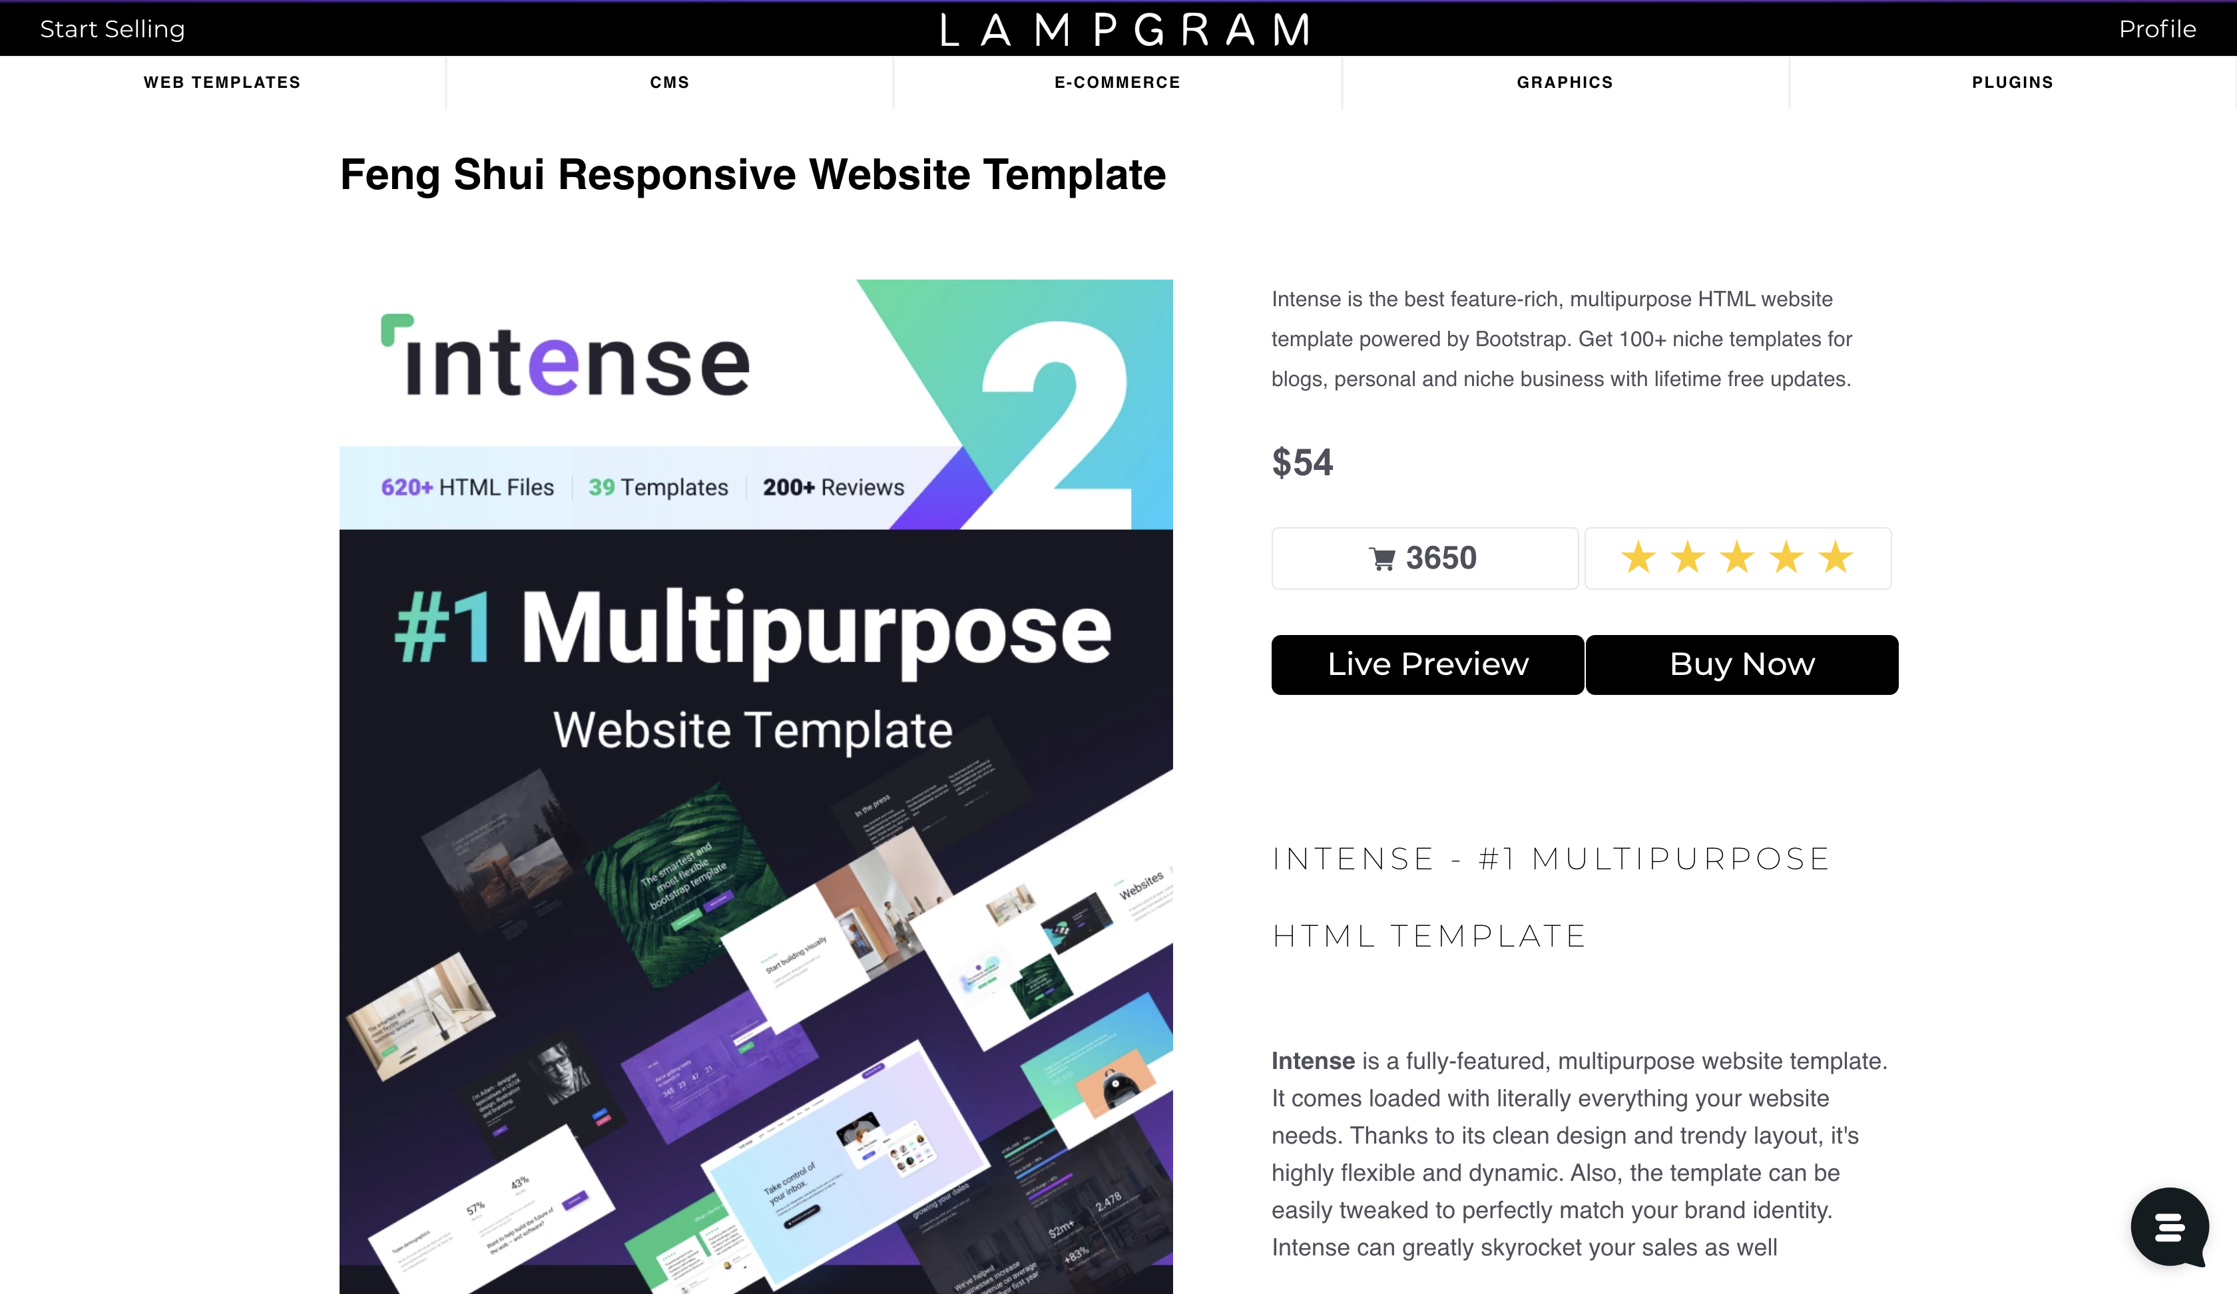Click the LAMPGRAM logo
The width and height of the screenshot is (2237, 1294).
tap(1124, 29)
